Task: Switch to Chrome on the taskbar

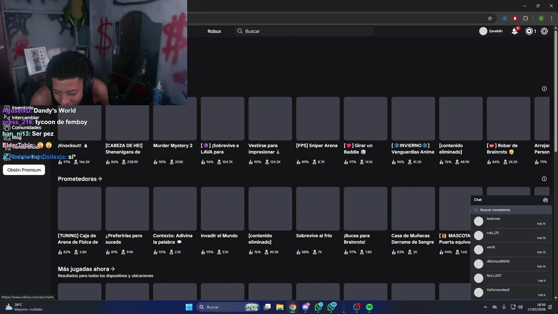Action: (x=293, y=307)
